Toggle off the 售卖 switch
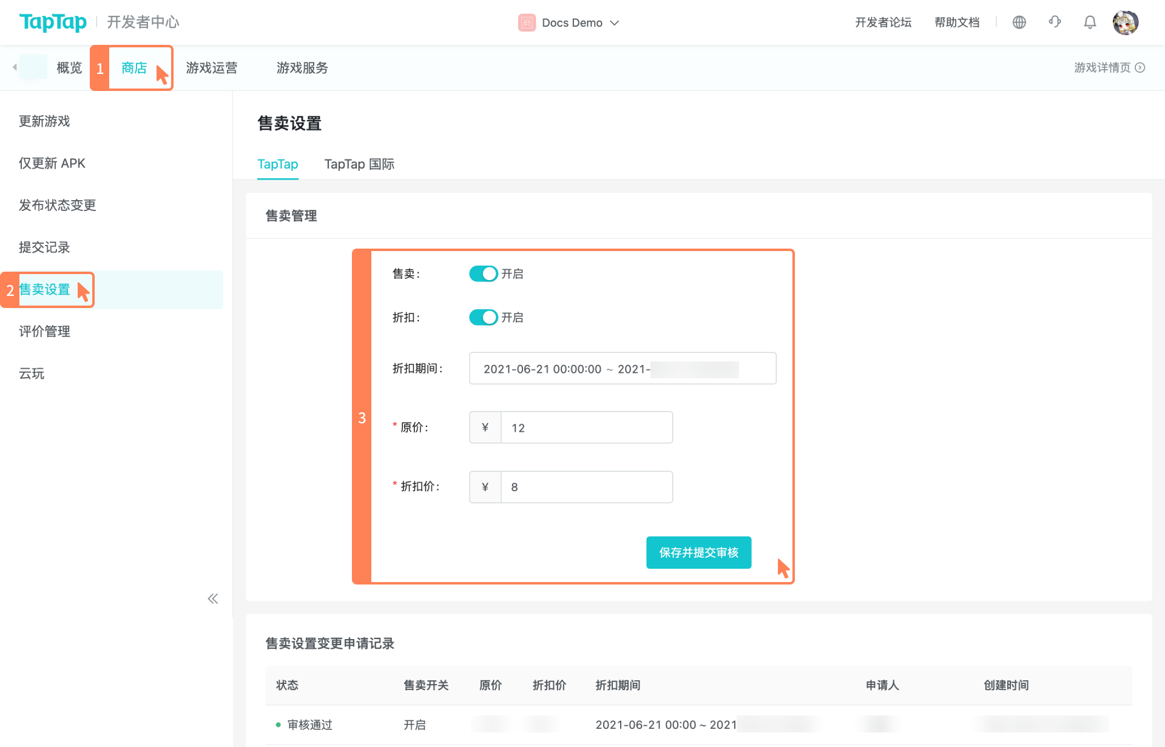The image size is (1165, 747). 483,273
